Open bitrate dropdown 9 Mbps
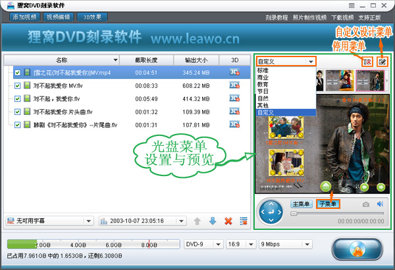 tap(286, 244)
